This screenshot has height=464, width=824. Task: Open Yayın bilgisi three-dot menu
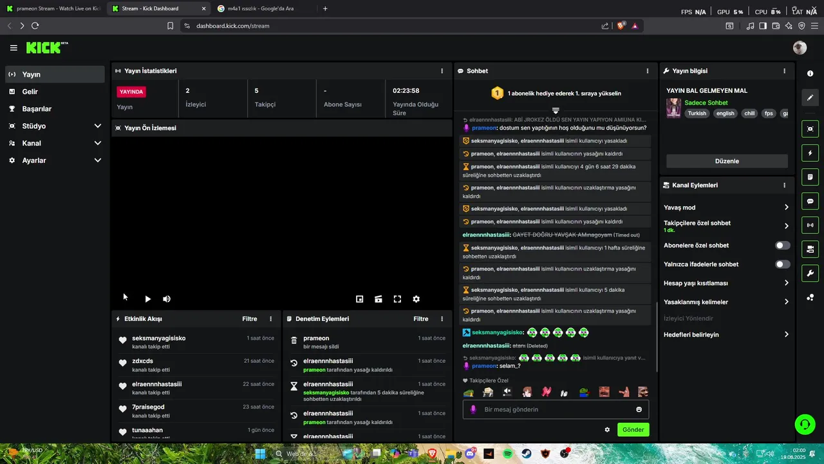pyautogui.click(x=784, y=71)
